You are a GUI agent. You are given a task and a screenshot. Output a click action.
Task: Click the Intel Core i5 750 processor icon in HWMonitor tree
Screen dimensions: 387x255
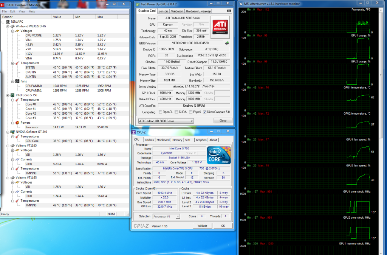pyautogui.click(x=12, y=95)
